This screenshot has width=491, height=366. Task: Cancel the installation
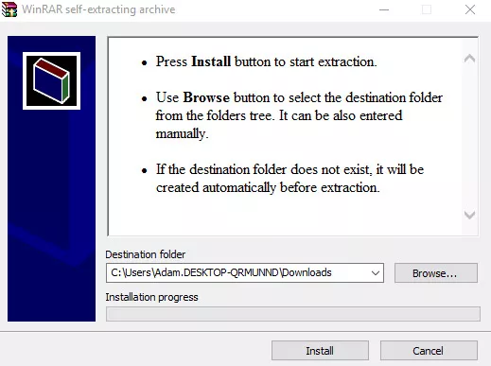pos(429,351)
